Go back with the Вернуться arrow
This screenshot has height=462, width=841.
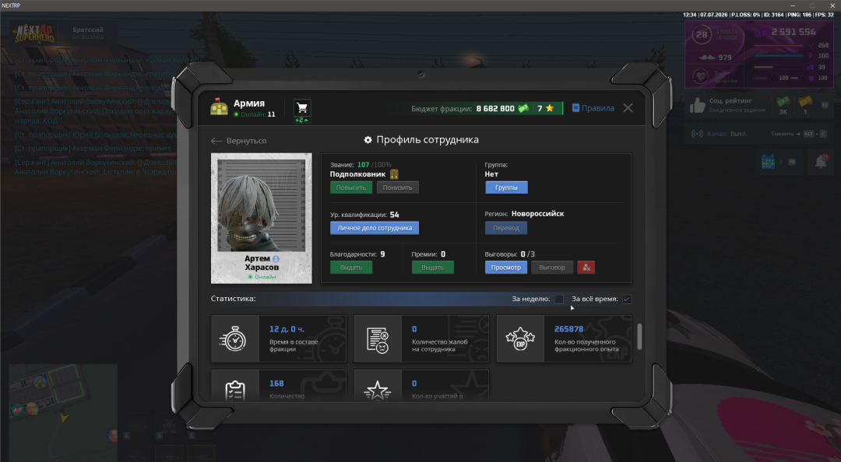(x=239, y=141)
